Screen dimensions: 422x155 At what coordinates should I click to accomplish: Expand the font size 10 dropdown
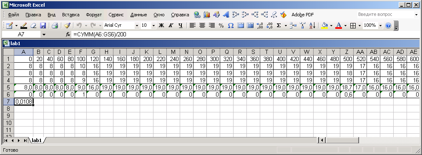pos(154,25)
